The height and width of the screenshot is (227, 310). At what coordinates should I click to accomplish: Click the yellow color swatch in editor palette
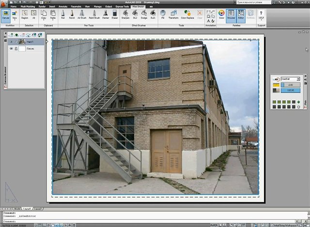pos(276,85)
